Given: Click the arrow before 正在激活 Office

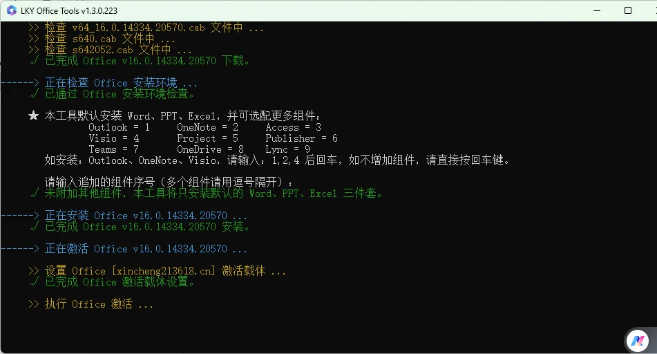Looking at the screenshot, I should [x=20, y=249].
